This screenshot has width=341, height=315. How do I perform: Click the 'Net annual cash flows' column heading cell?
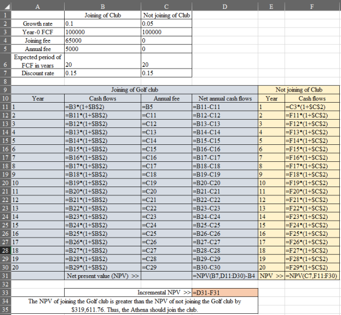(225, 99)
